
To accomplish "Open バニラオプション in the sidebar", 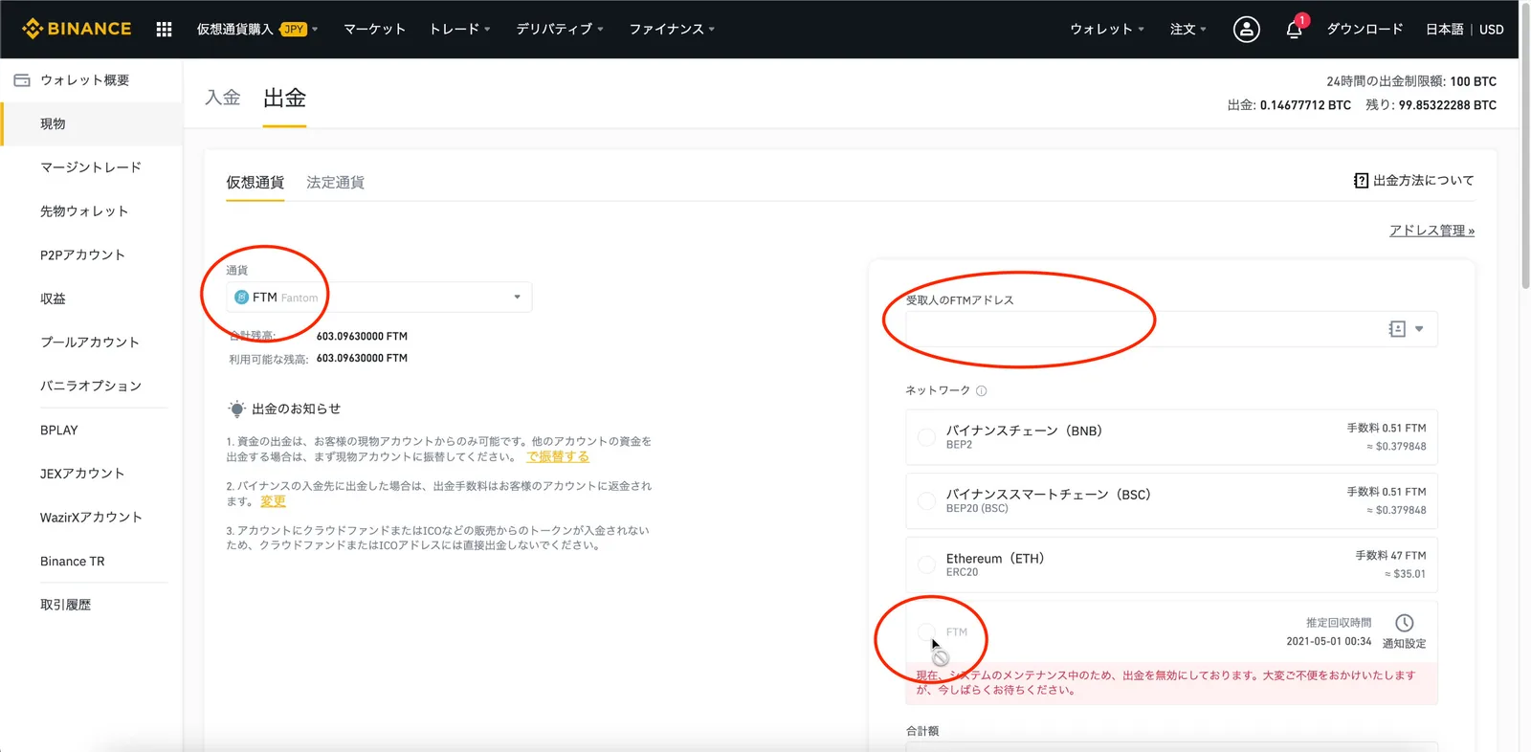I will (x=91, y=387).
